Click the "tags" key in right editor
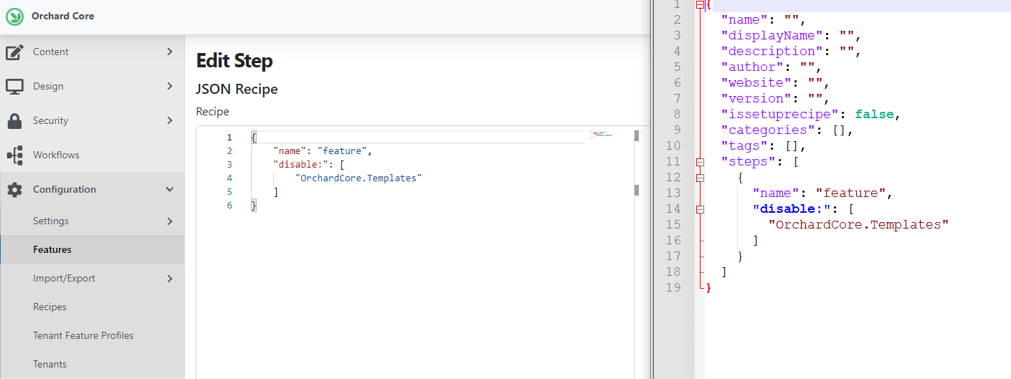Image resolution: width=1011 pixels, height=379 pixels. pyautogui.click(x=744, y=145)
